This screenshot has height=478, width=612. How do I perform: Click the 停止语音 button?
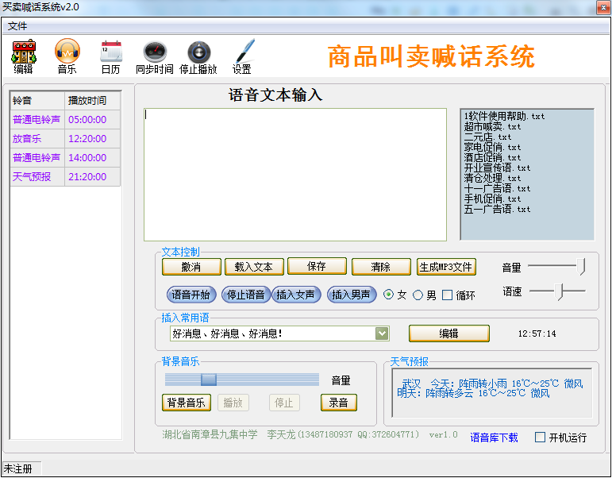coord(246,295)
